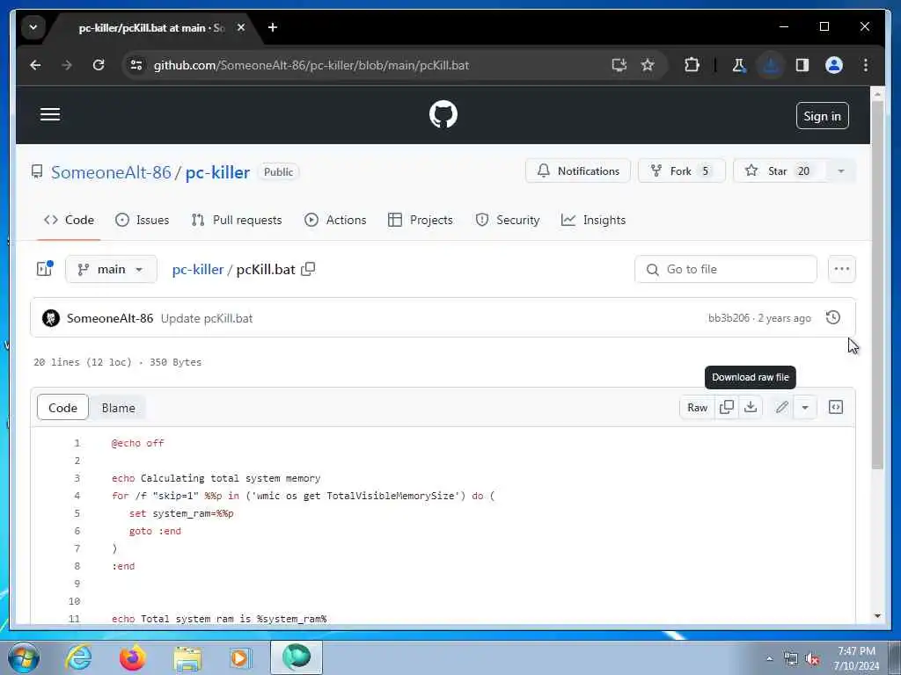901x675 pixels.
Task: Open the 'Update pcKill.bat' commit message
Action: (206, 318)
